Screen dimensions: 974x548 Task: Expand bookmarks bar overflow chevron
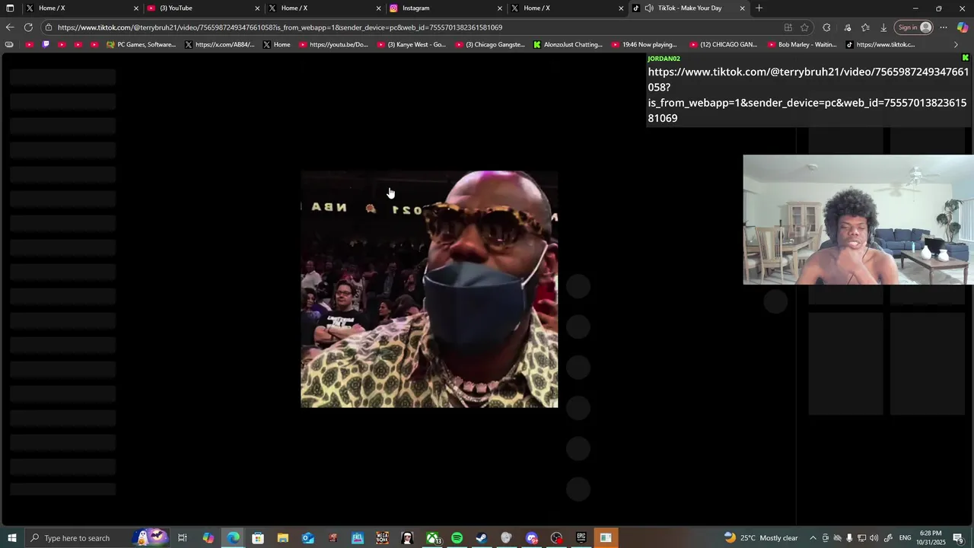pyautogui.click(x=956, y=44)
